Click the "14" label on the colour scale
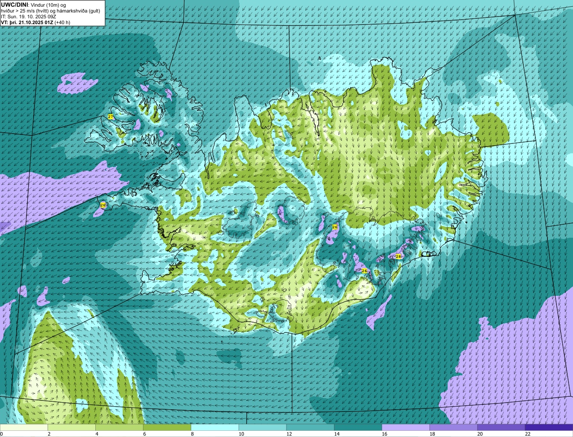 [337, 433]
